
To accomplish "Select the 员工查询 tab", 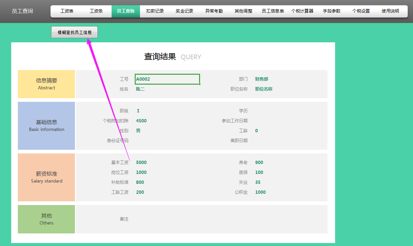I will point(126,11).
